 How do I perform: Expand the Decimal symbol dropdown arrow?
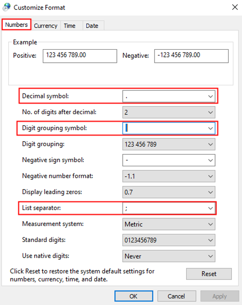(210, 96)
